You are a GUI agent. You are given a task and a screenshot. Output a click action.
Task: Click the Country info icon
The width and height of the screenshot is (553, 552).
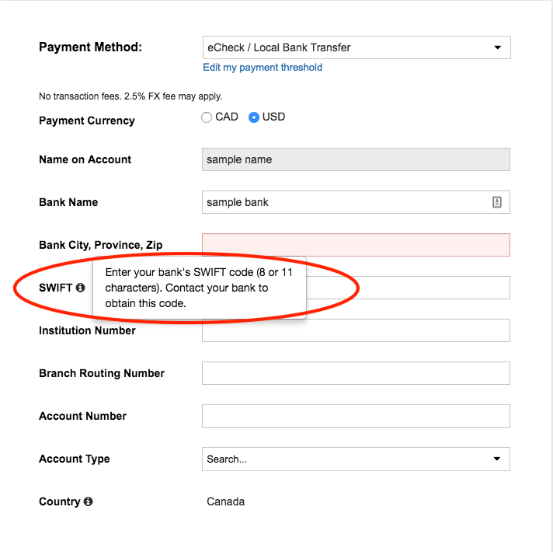pyautogui.click(x=89, y=501)
